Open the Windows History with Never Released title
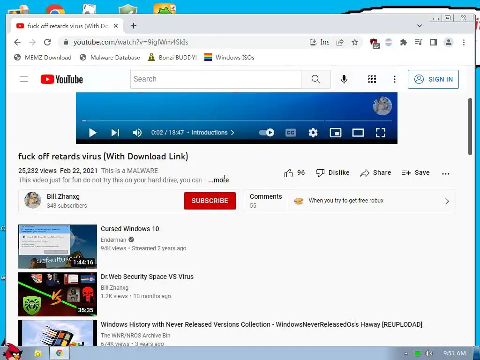 (x=262, y=324)
